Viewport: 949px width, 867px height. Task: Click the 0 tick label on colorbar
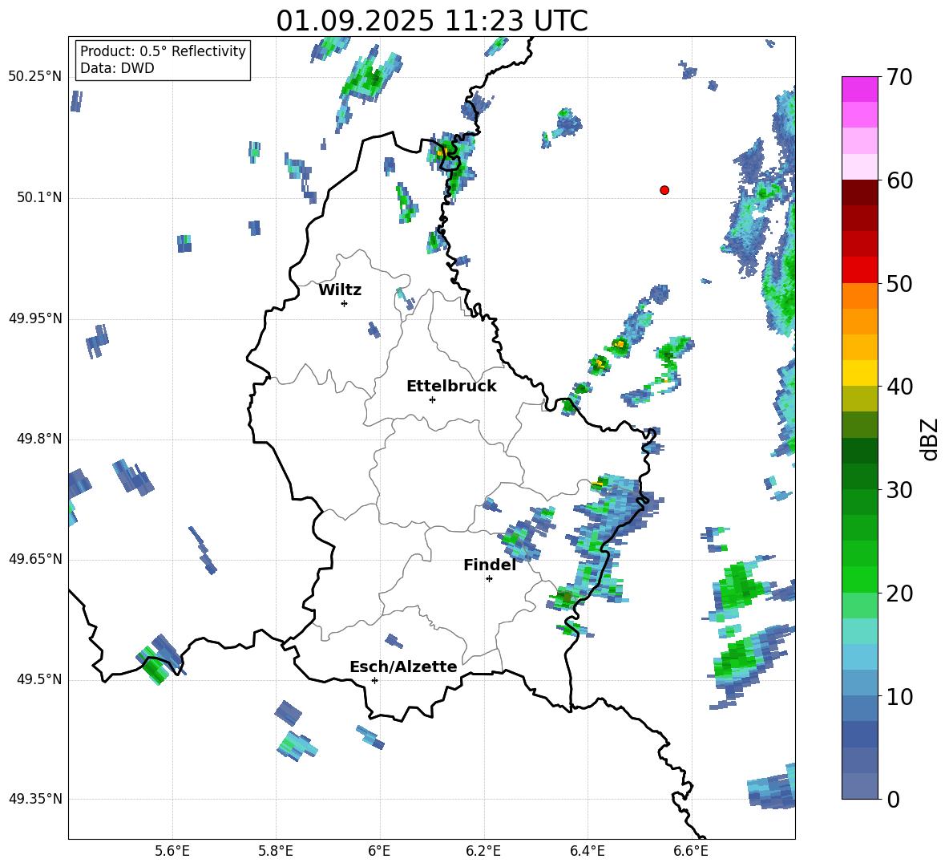(x=893, y=800)
